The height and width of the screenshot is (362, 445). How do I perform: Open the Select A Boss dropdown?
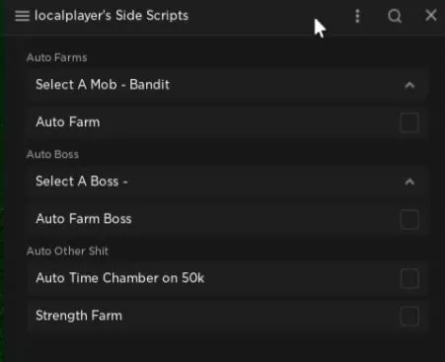(228, 181)
